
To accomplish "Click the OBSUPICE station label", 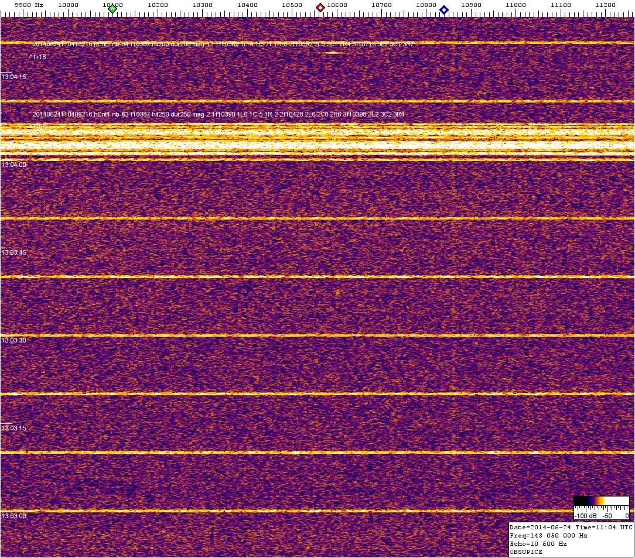I will point(526,552).
